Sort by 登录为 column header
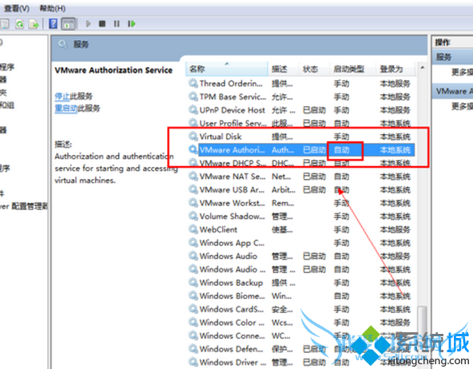This screenshot has height=369, width=473. (395, 69)
